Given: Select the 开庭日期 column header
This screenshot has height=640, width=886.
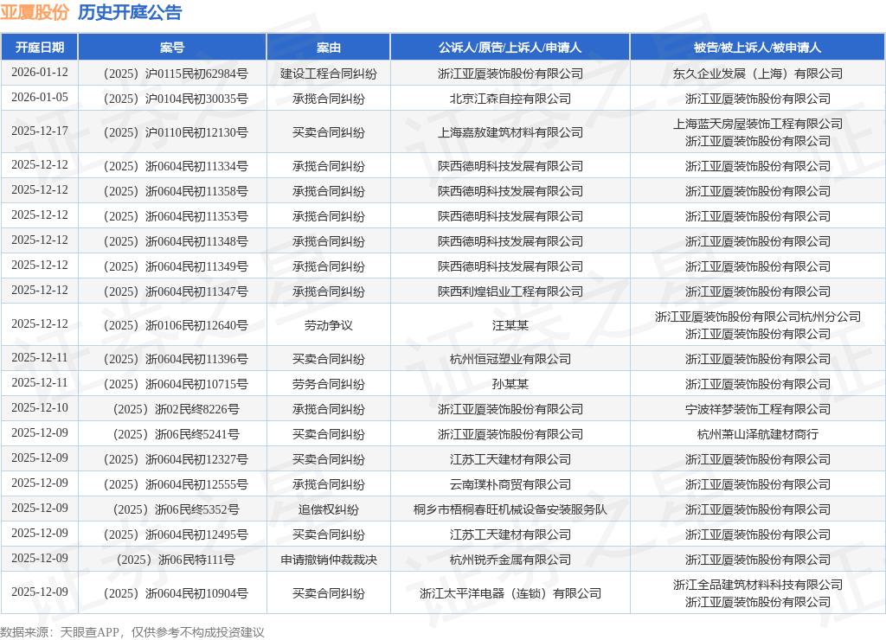Looking at the screenshot, I should 40,48.
